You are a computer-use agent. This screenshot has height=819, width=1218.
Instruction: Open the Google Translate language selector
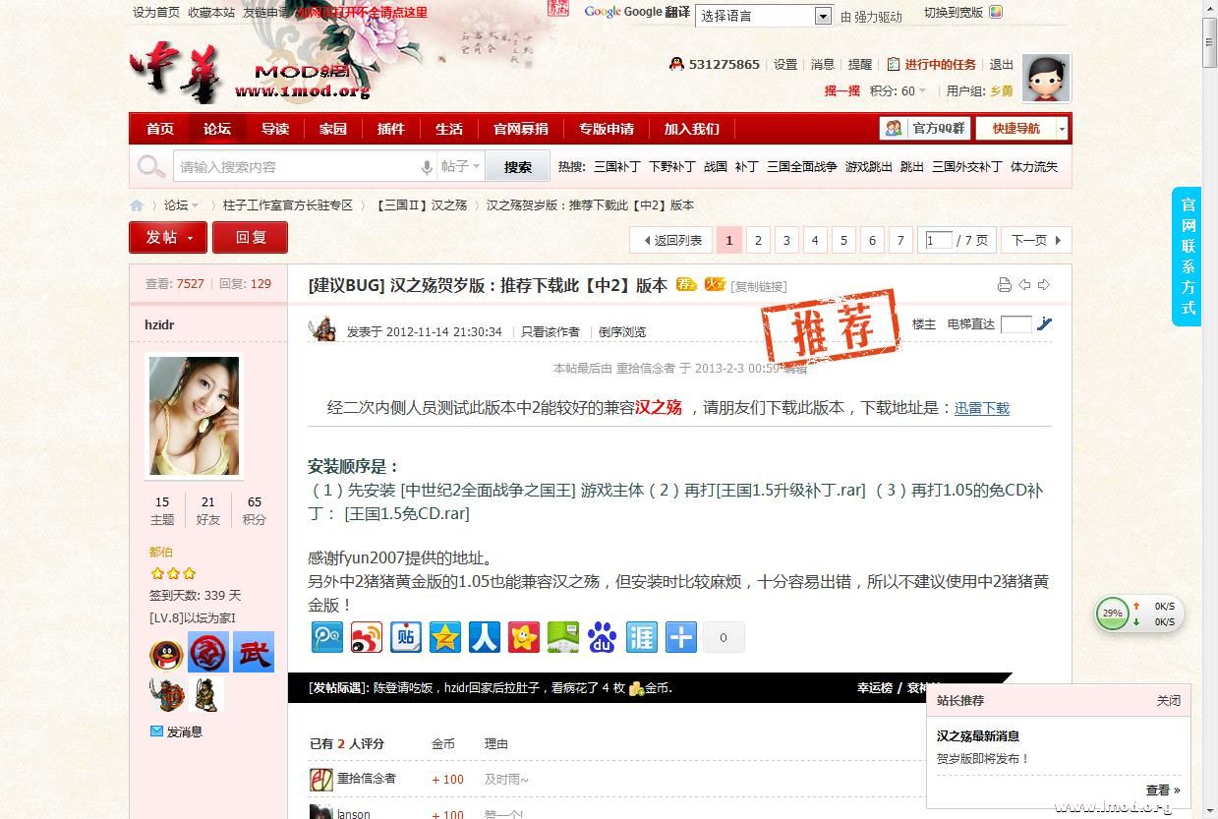tap(765, 16)
